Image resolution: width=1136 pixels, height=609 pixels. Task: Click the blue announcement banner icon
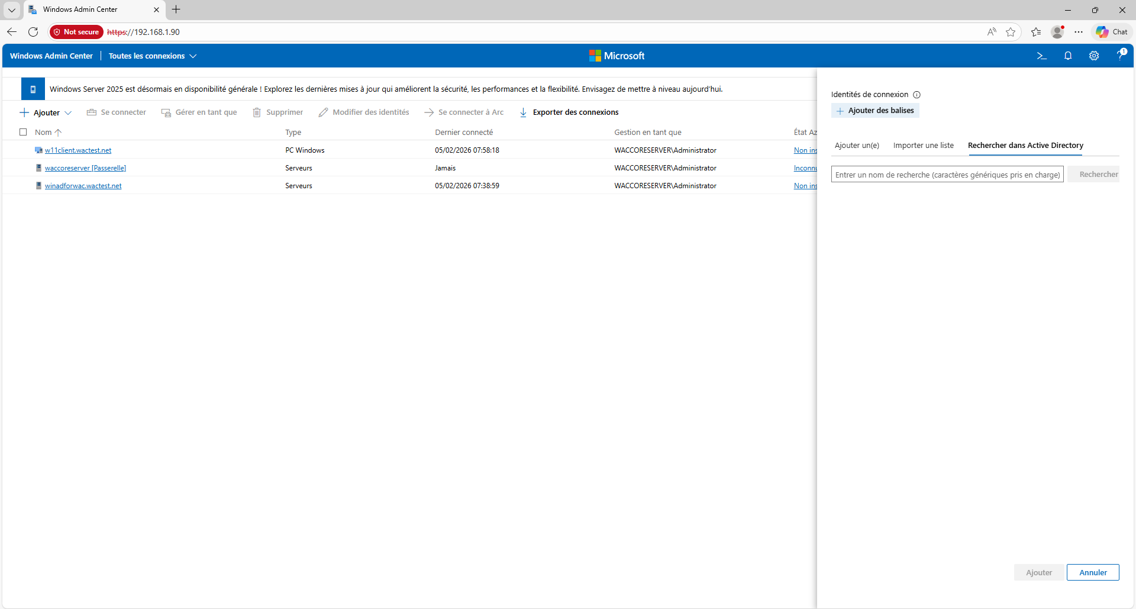click(x=33, y=89)
